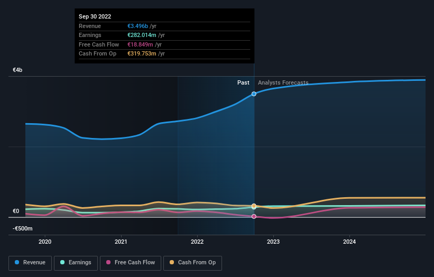Screen dimensions: 434x277
Task: Click the orange Cash From Op data point marker
Action: pos(254,206)
